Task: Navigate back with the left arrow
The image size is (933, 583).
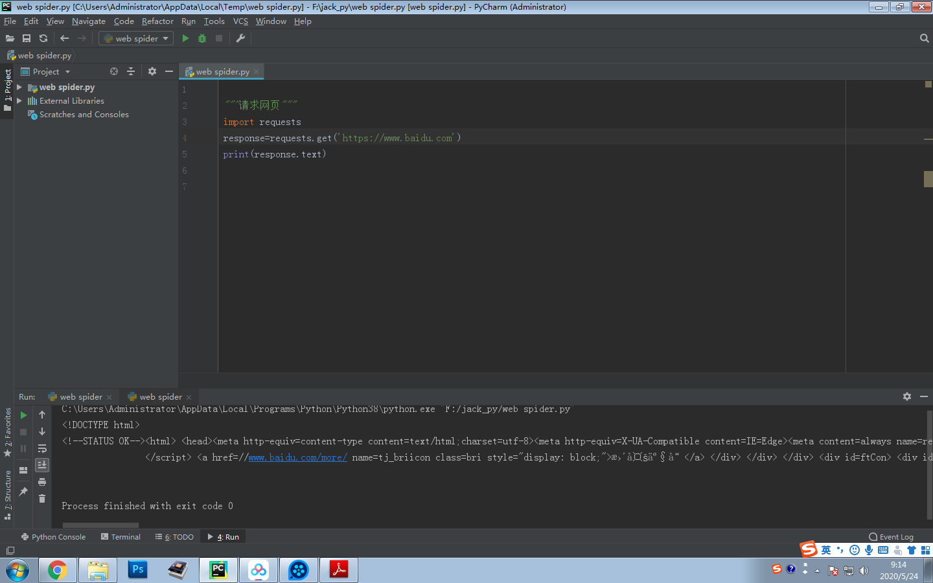Action: click(x=64, y=38)
